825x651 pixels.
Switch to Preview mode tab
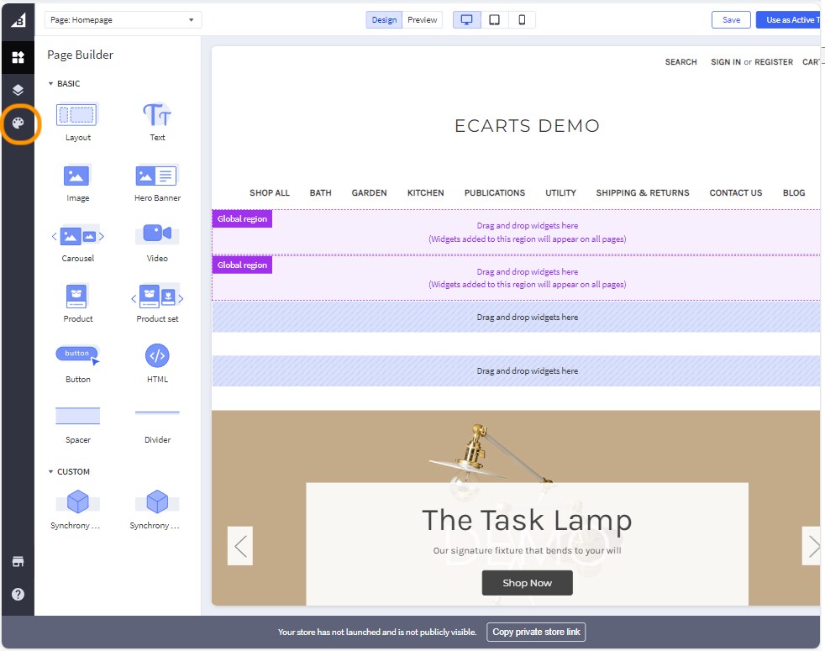(423, 20)
